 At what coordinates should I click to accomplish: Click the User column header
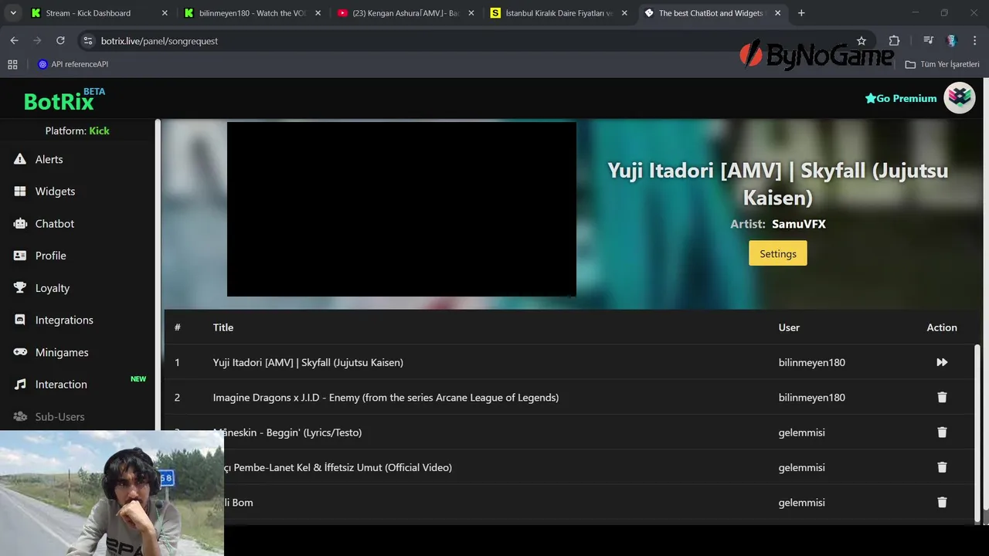[x=789, y=327]
